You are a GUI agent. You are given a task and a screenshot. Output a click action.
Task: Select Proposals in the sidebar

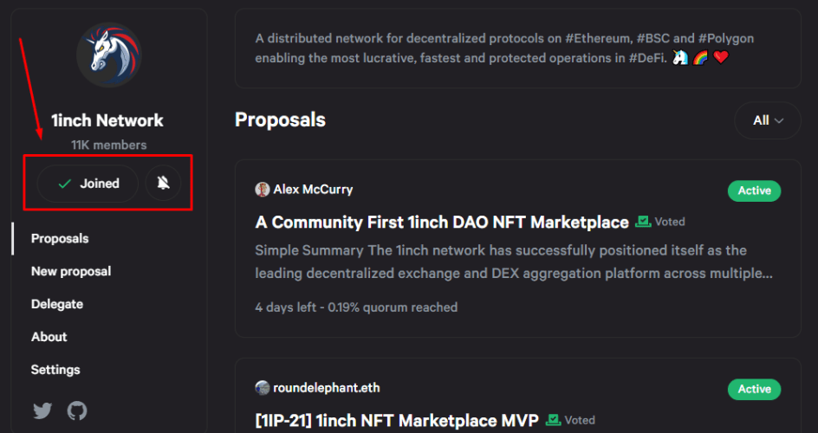[60, 239]
